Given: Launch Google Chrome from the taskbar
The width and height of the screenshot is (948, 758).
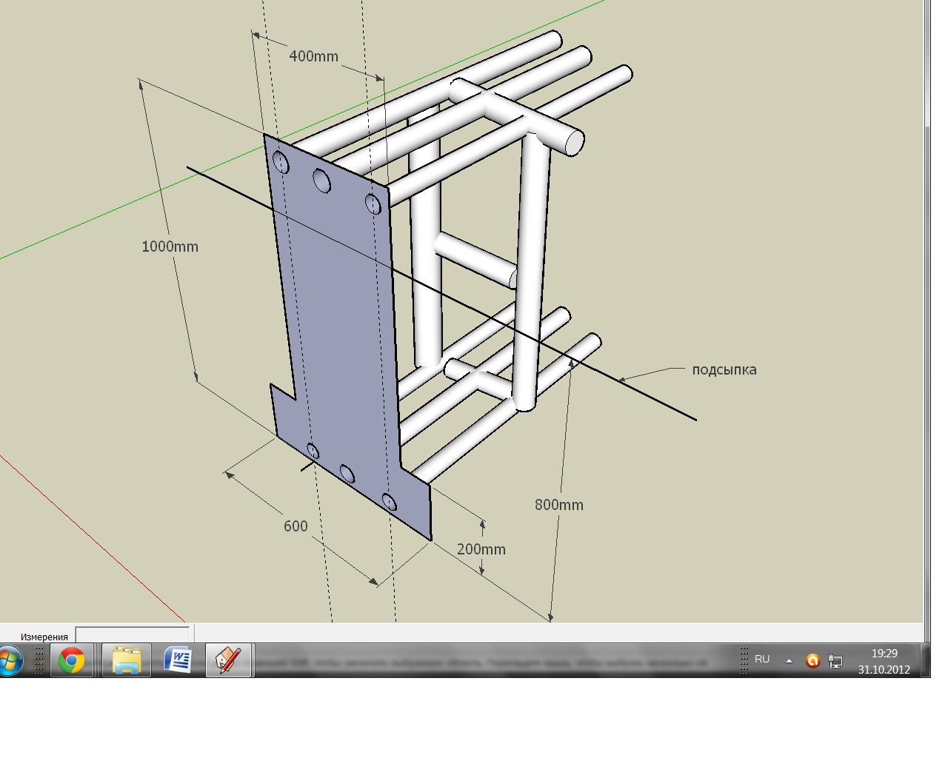Looking at the screenshot, I should pyautogui.click(x=72, y=660).
